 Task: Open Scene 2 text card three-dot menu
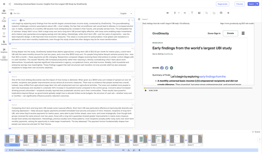(x=133, y=49)
